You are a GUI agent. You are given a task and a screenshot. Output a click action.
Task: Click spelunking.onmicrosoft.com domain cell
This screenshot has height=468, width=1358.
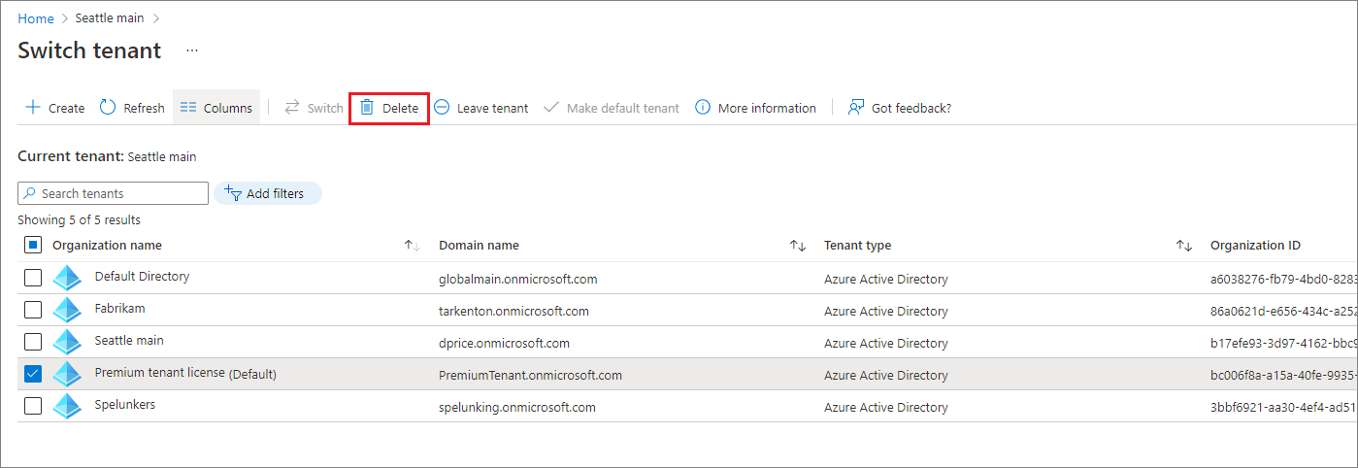(x=516, y=408)
